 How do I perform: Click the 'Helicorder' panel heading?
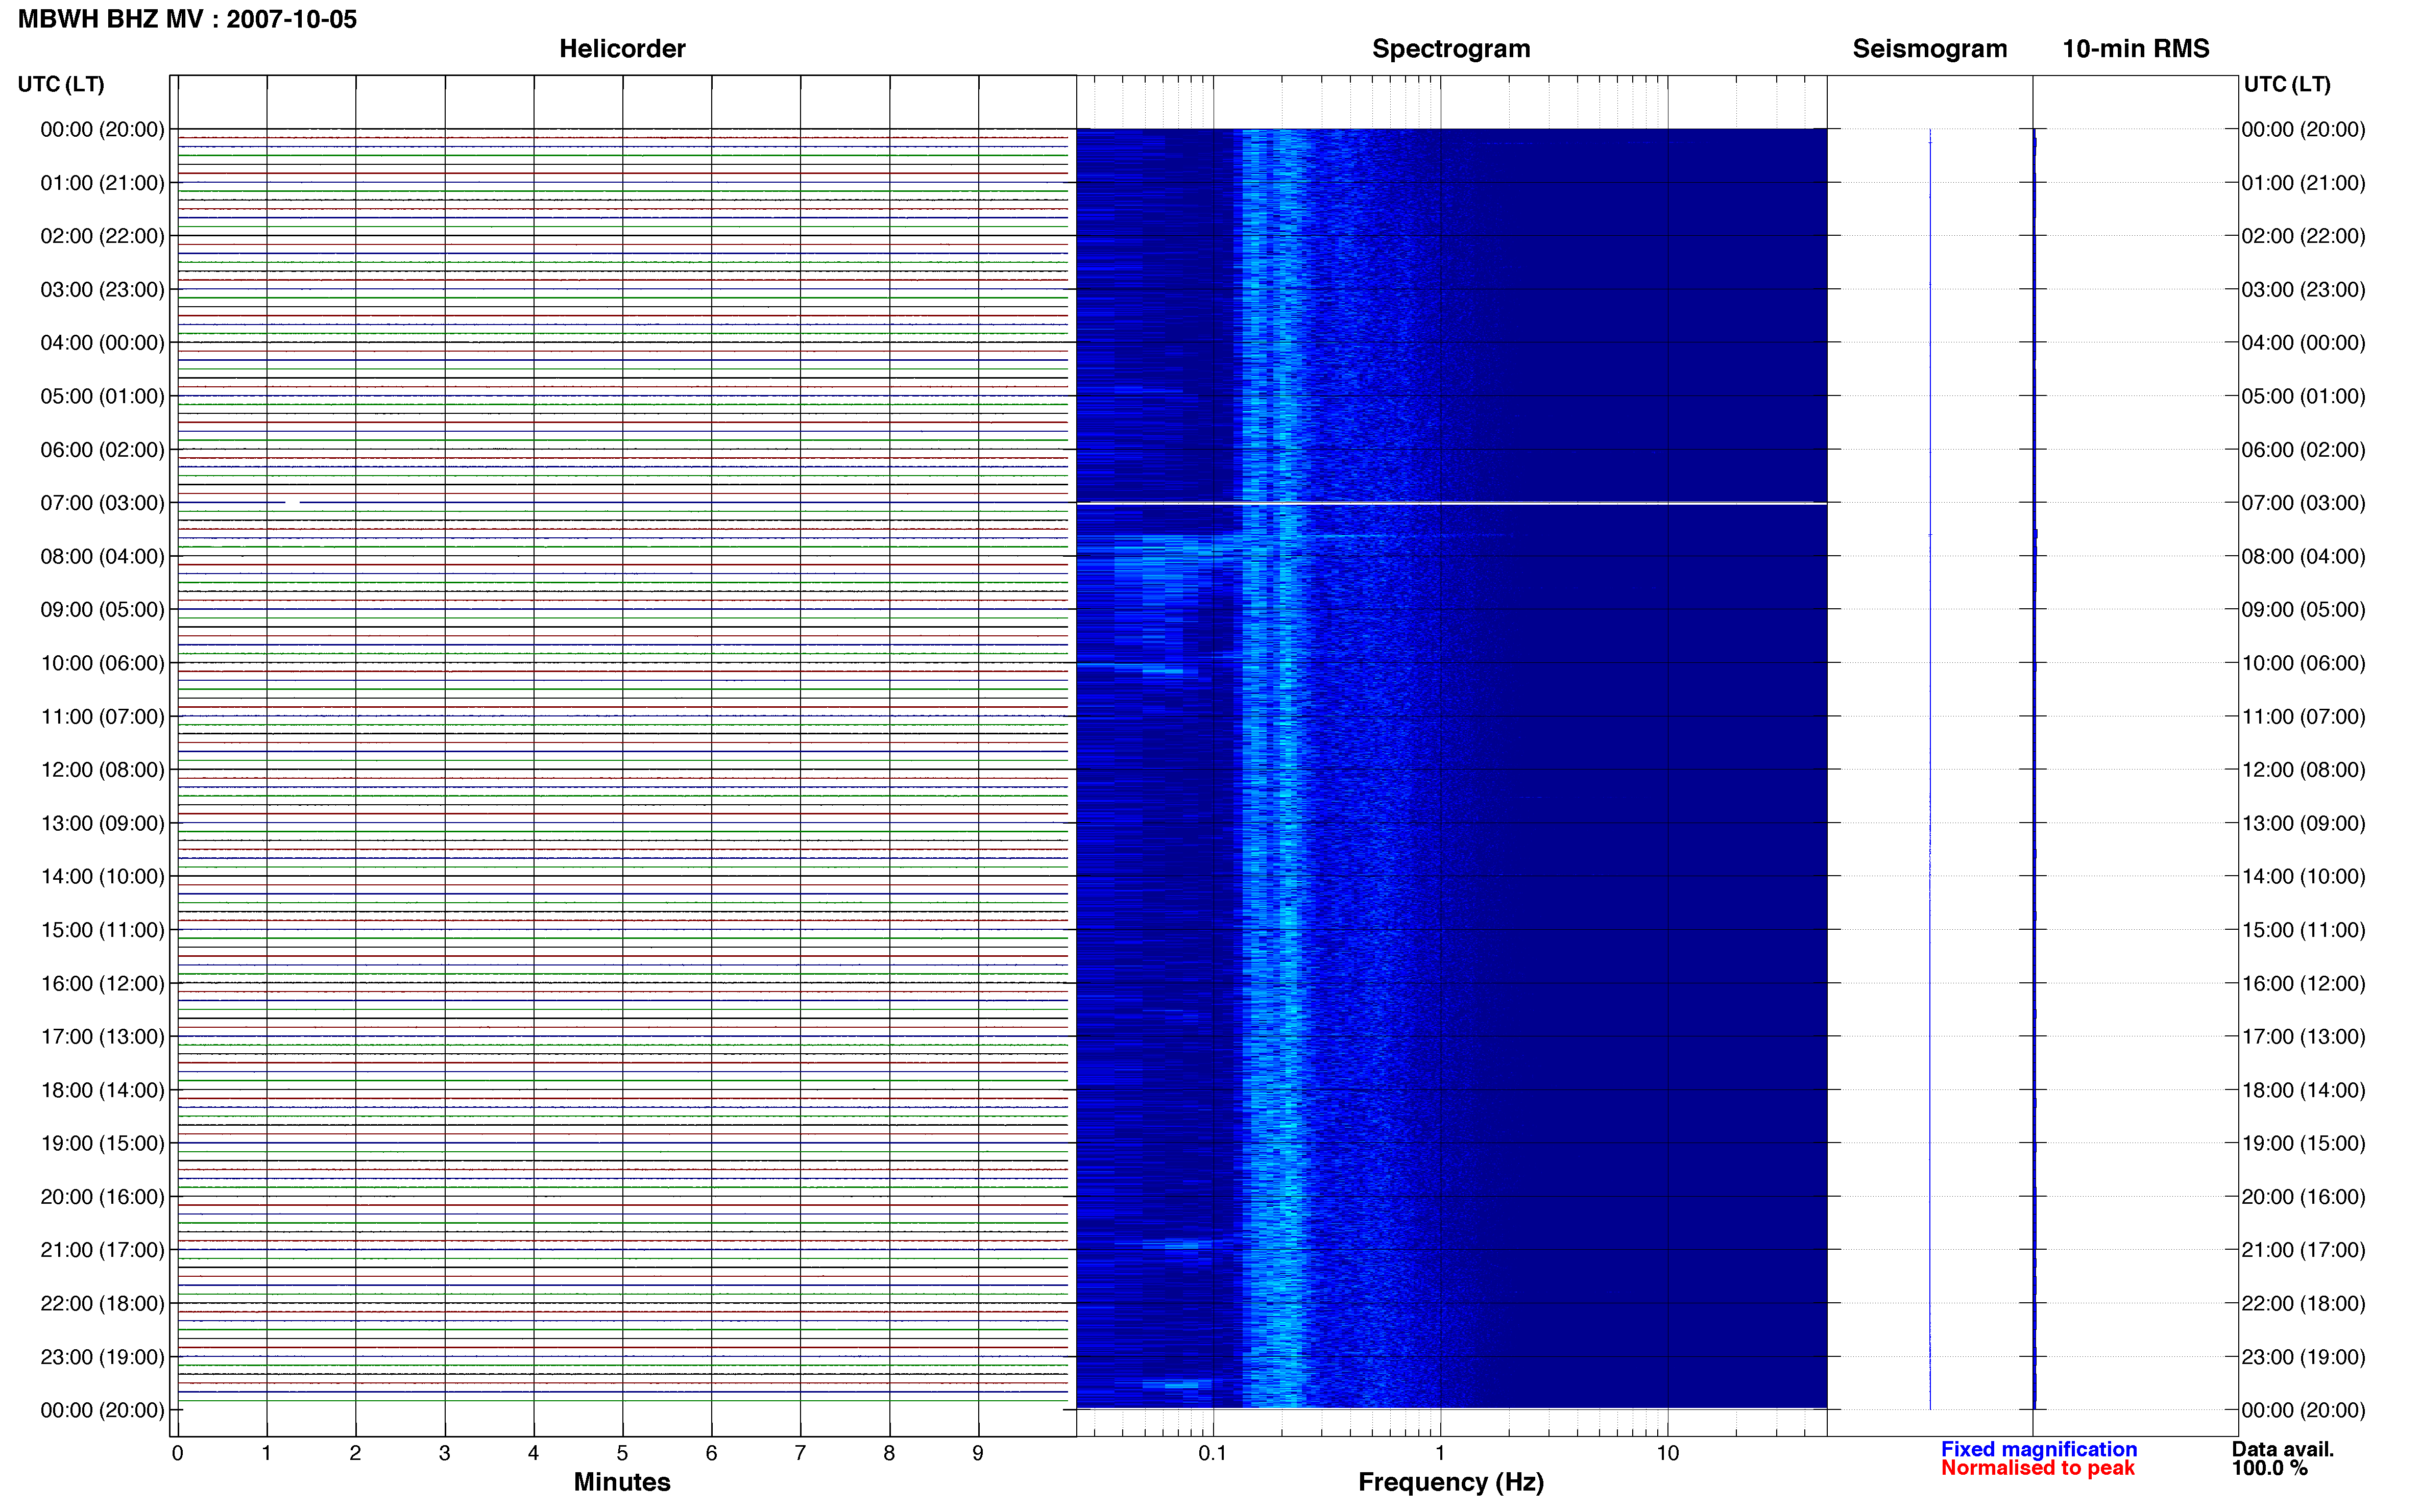pos(622,49)
